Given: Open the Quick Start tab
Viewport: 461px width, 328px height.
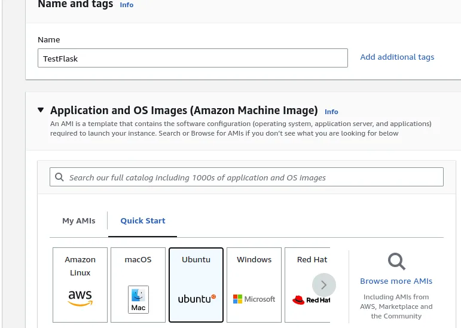Looking at the screenshot, I should click(143, 220).
